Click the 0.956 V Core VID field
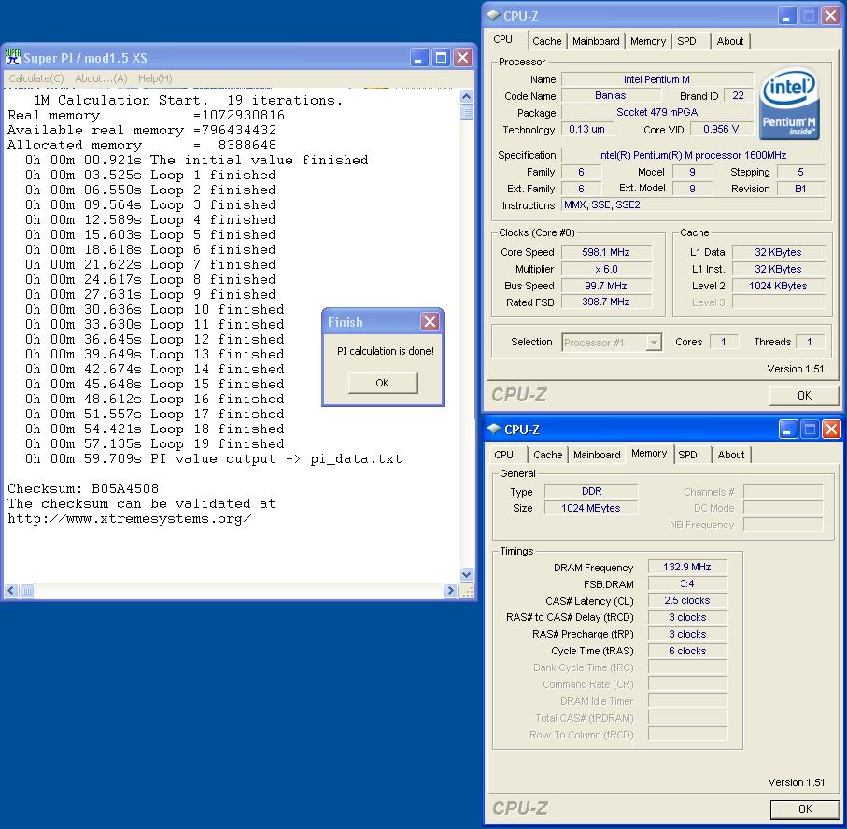 (x=721, y=129)
